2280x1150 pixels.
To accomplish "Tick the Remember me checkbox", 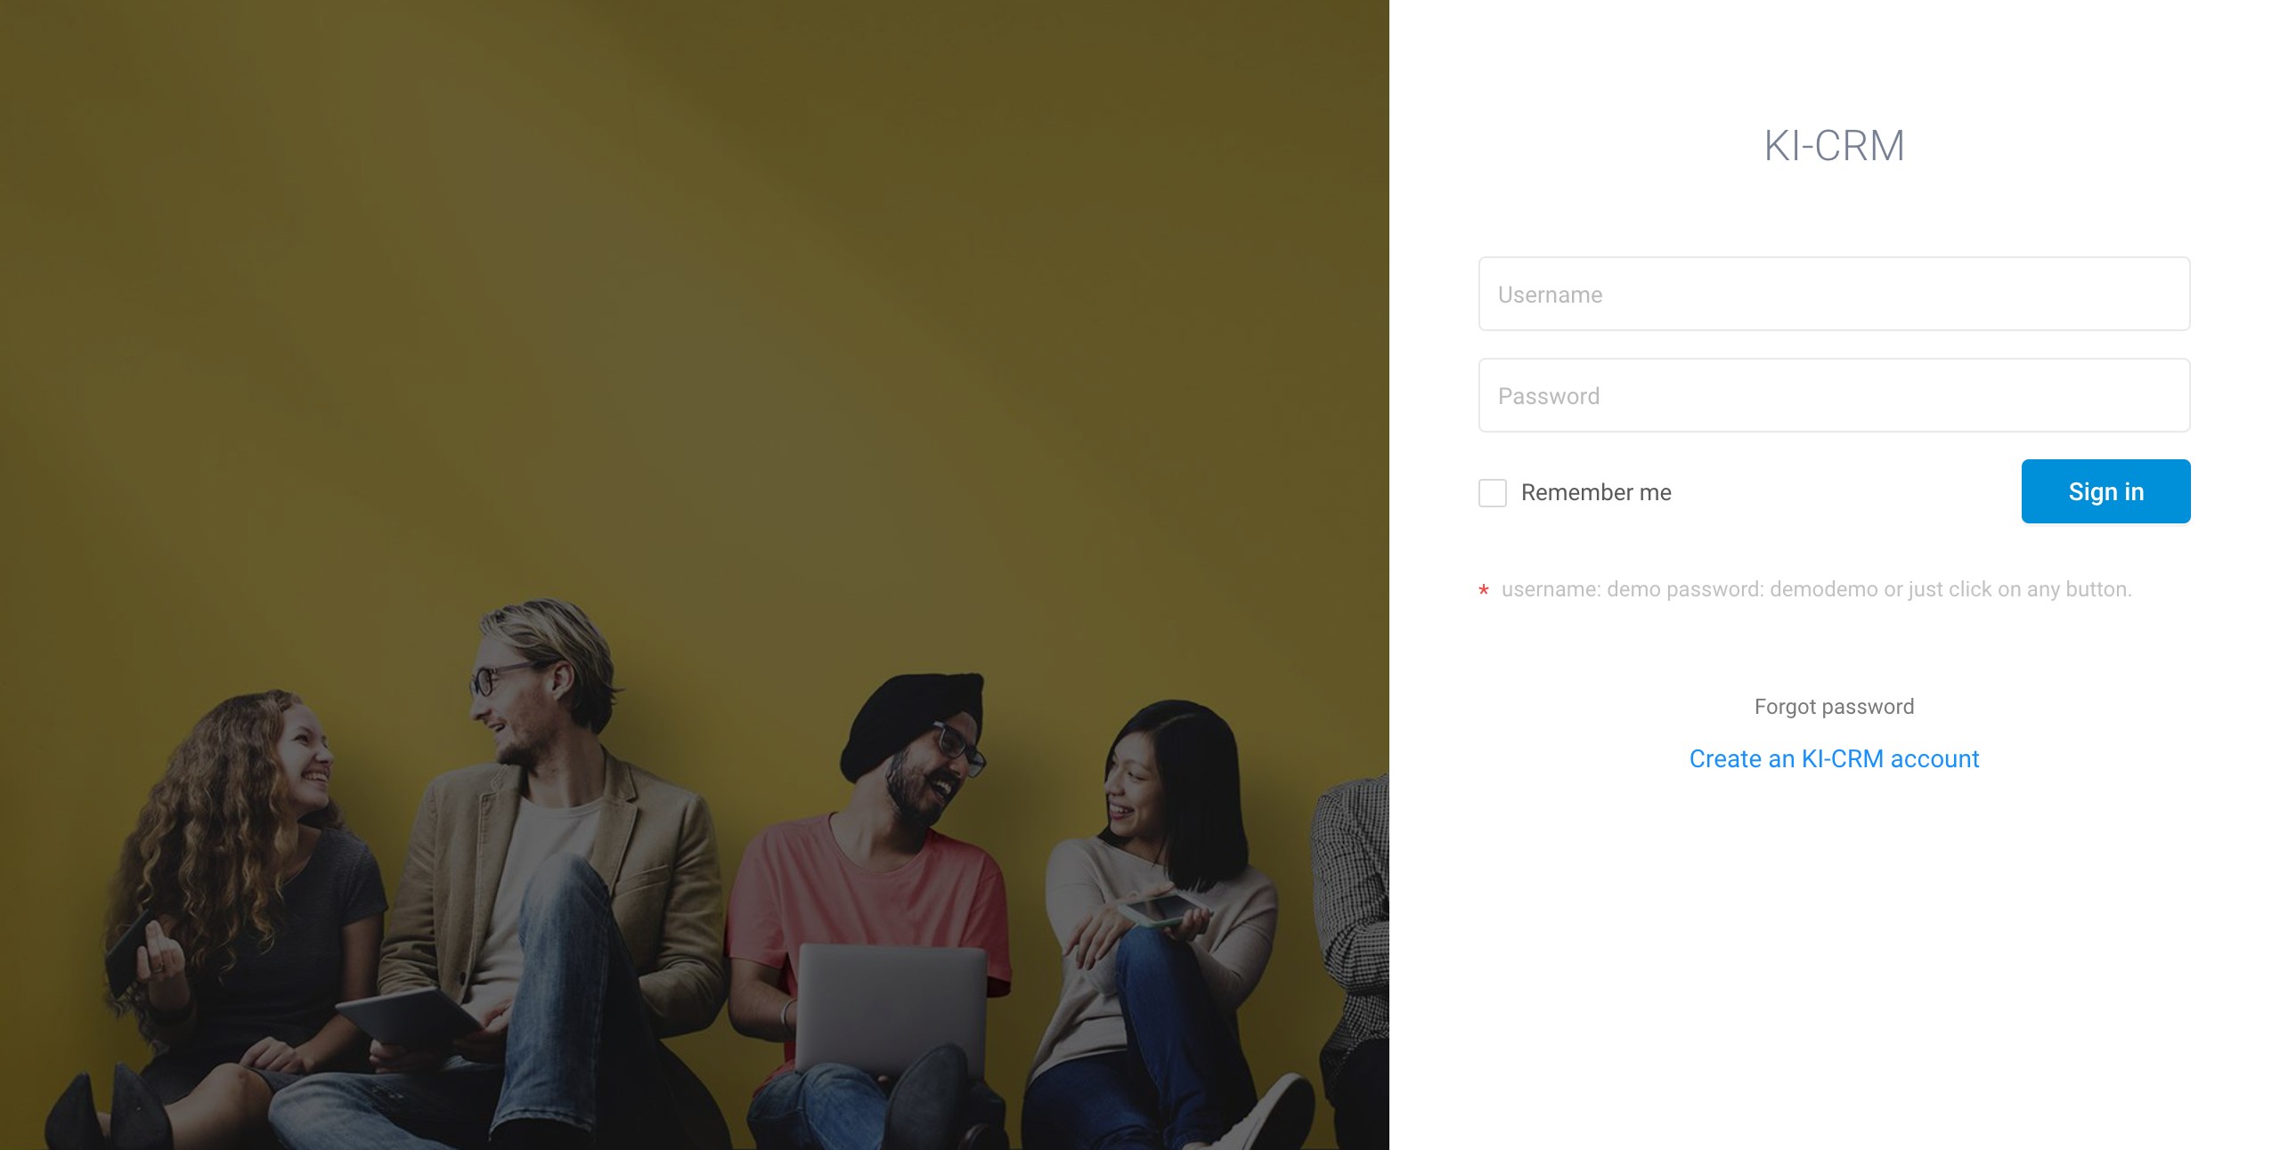I will [1493, 492].
